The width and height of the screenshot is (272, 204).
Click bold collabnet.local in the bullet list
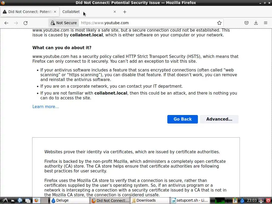[111, 93]
